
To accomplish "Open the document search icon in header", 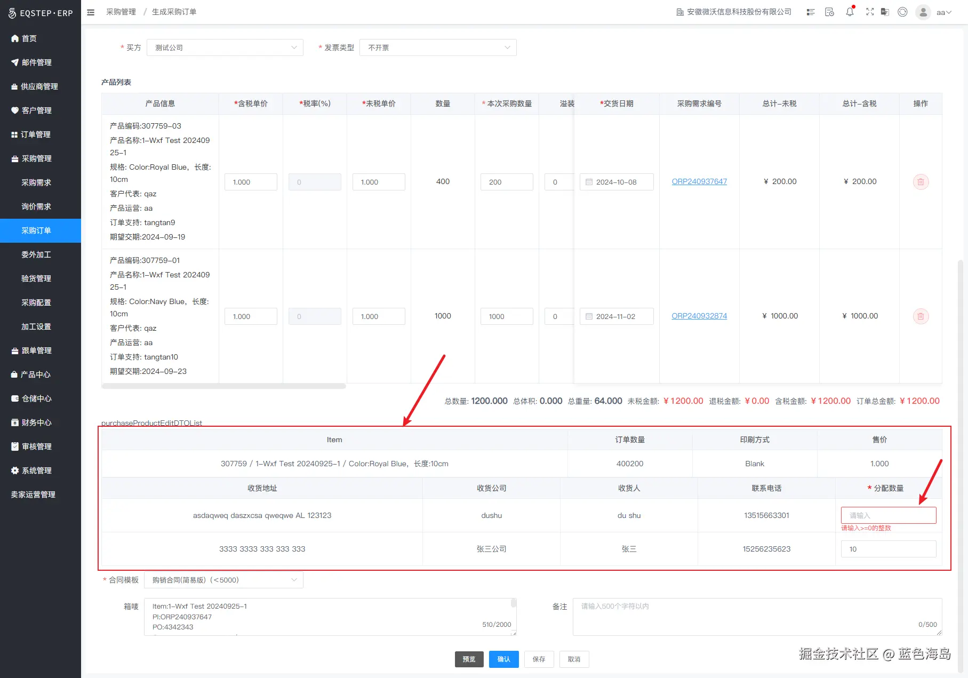I will coord(829,12).
